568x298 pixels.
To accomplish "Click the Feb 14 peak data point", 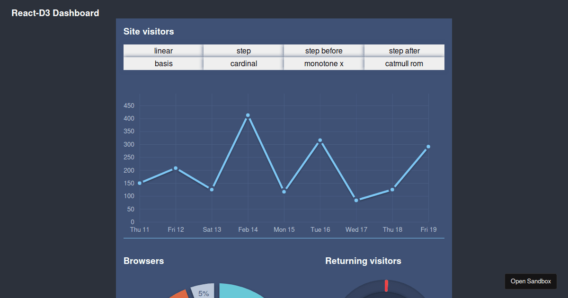I will [x=248, y=114].
